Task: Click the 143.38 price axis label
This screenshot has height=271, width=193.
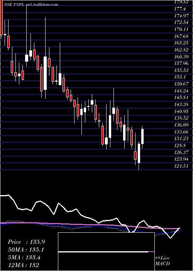Action: (x=181, y=105)
